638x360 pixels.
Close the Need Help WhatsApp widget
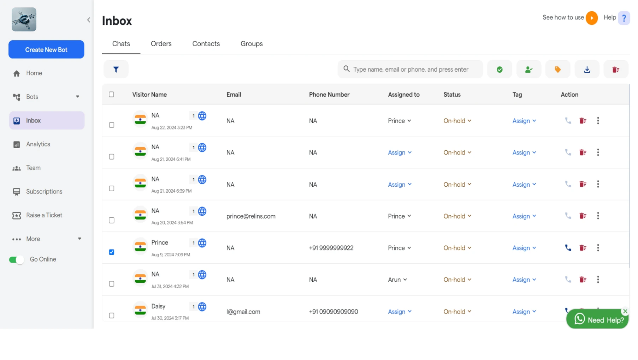[625, 311]
